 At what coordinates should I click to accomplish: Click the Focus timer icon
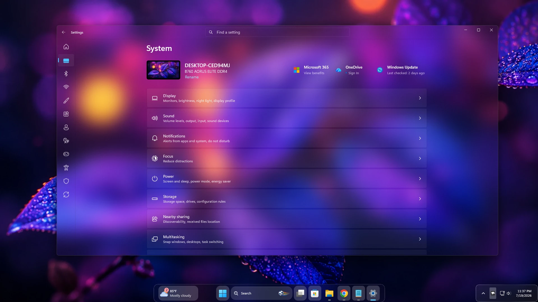click(155, 158)
